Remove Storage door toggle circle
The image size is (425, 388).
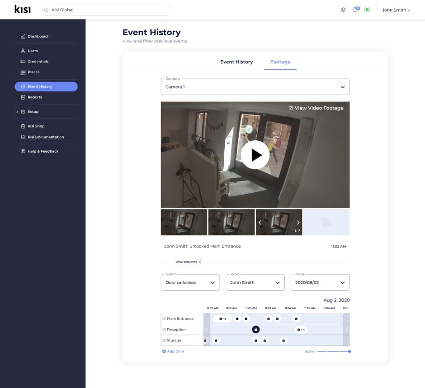tap(164, 340)
